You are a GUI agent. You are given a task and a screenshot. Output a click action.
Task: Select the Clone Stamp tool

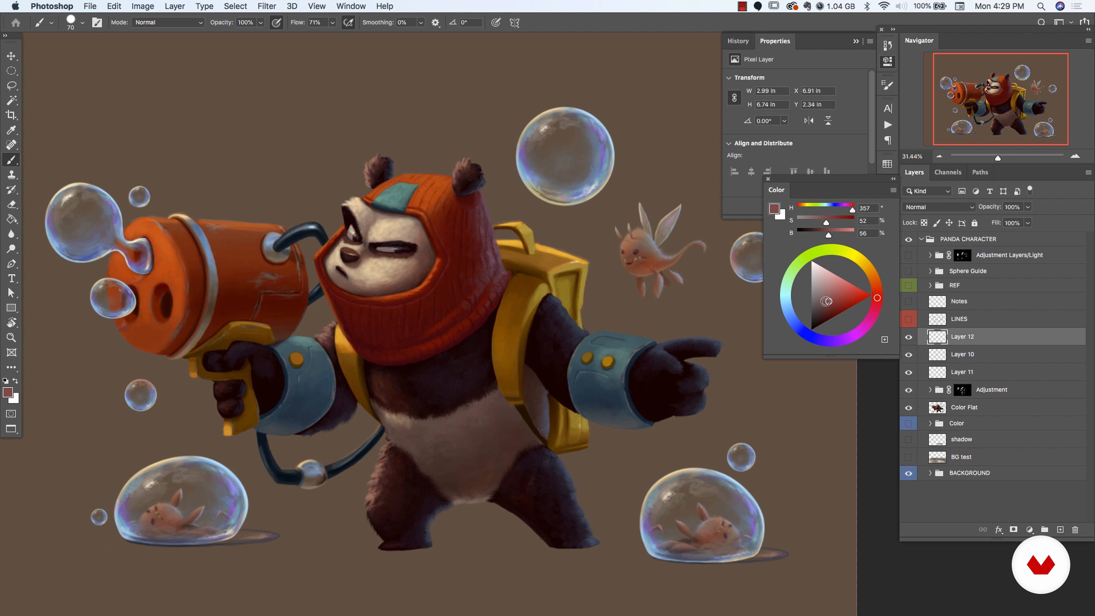pyautogui.click(x=11, y=175)
